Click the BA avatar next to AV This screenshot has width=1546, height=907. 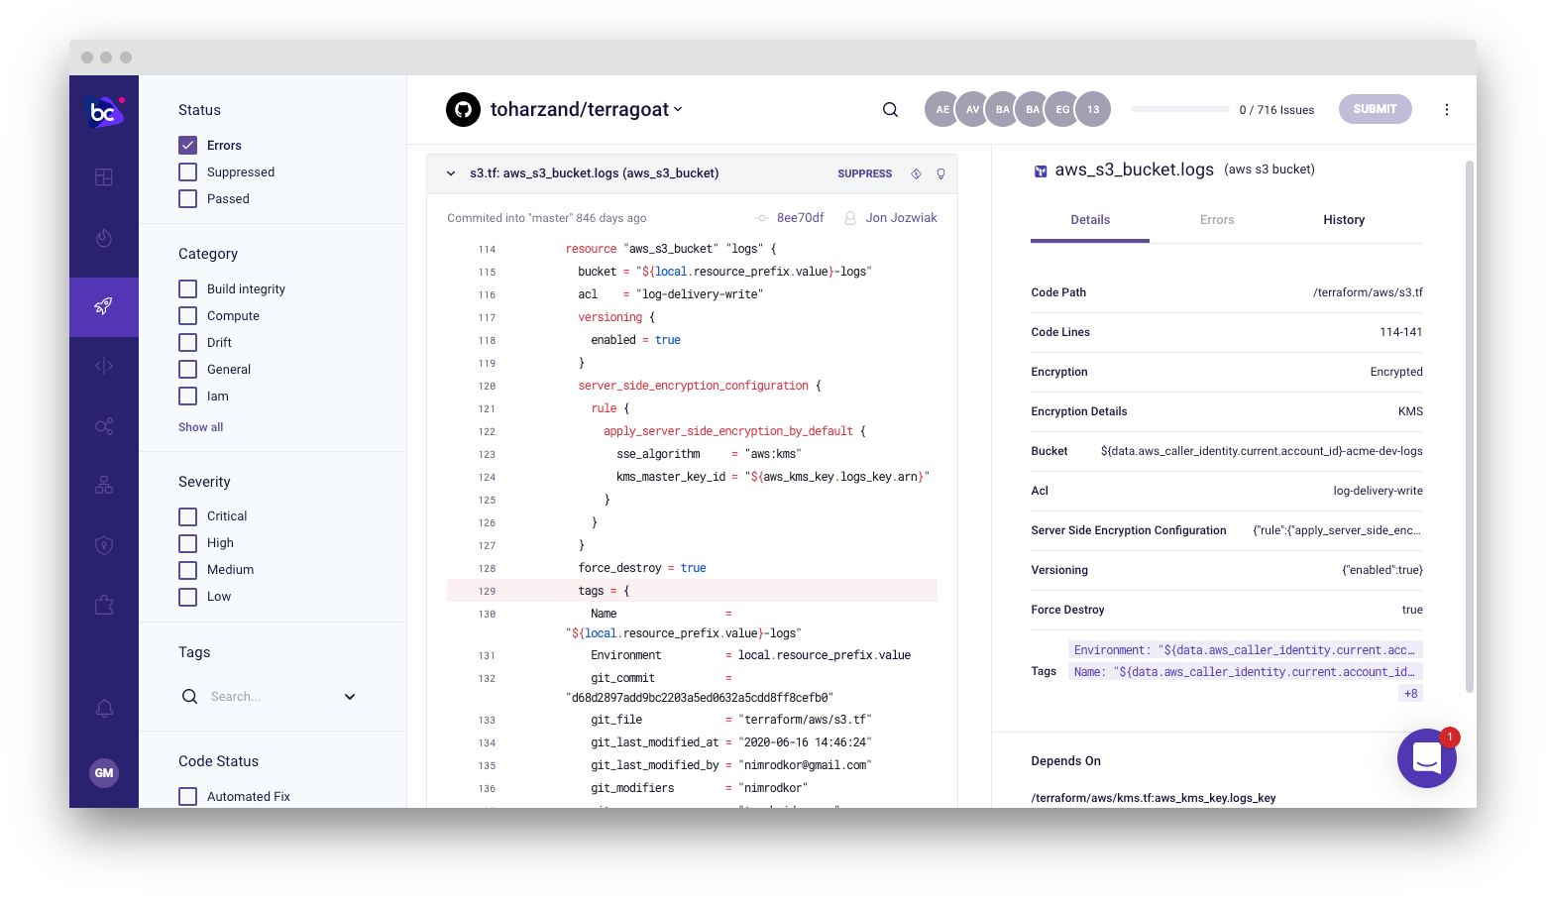point(1003,109)
